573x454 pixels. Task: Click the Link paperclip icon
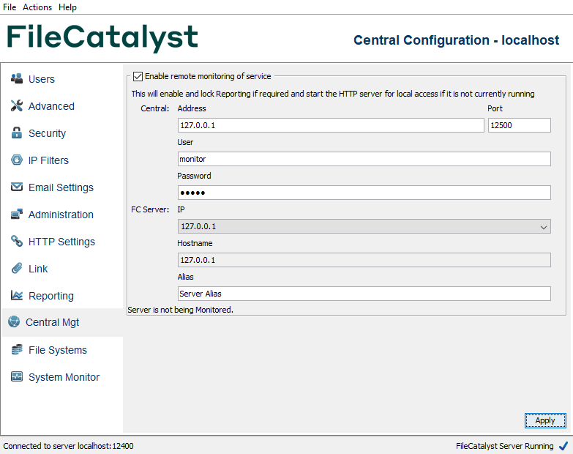pyautogui.click(x=17, y=268)
